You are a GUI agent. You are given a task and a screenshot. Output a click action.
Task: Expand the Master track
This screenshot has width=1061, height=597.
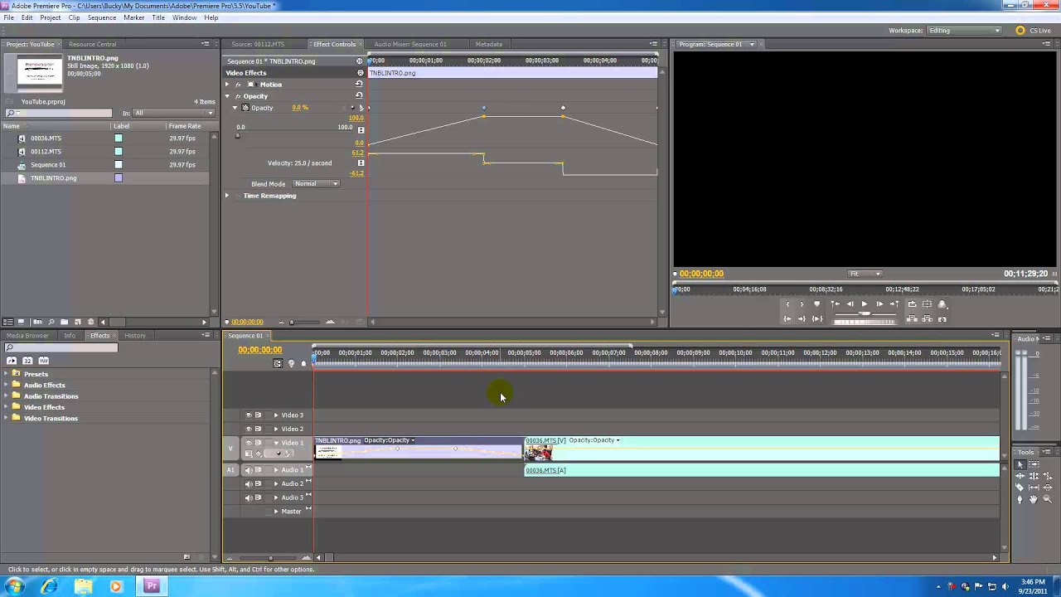276,512
